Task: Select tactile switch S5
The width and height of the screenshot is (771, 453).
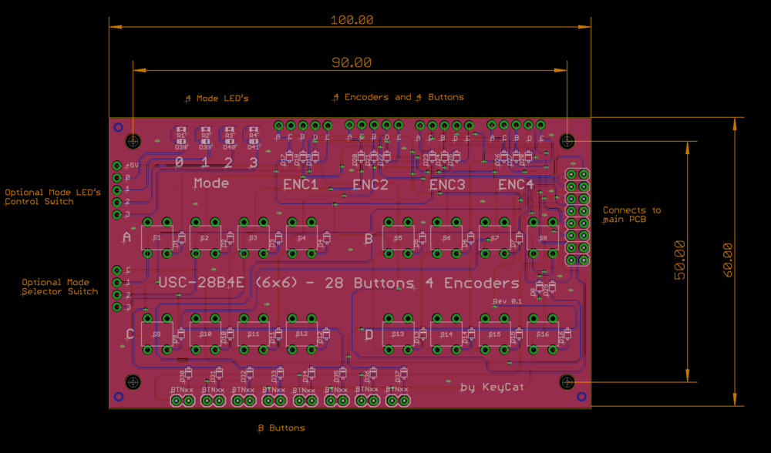Action: [x=398, y=238]
